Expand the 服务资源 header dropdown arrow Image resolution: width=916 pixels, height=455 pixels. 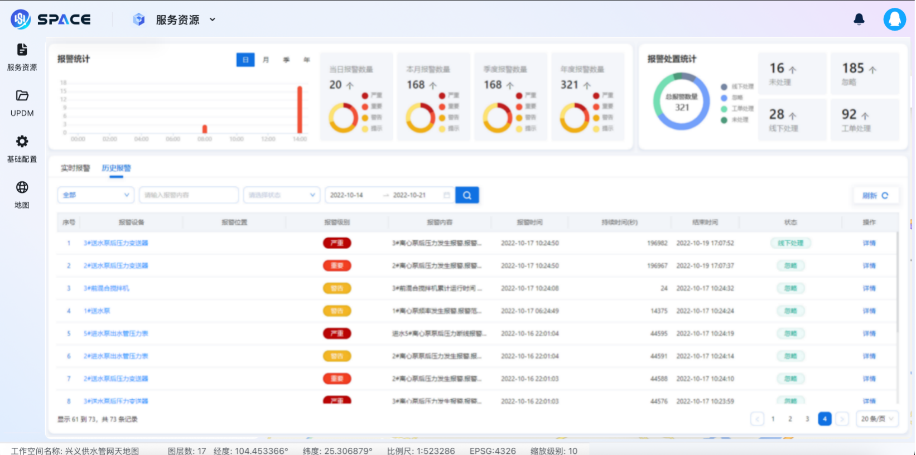tap(212, 20)
